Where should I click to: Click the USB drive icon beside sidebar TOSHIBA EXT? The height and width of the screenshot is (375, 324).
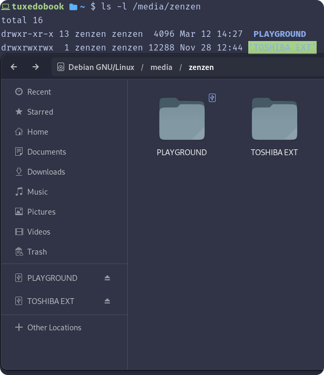(x=18, y=301)
